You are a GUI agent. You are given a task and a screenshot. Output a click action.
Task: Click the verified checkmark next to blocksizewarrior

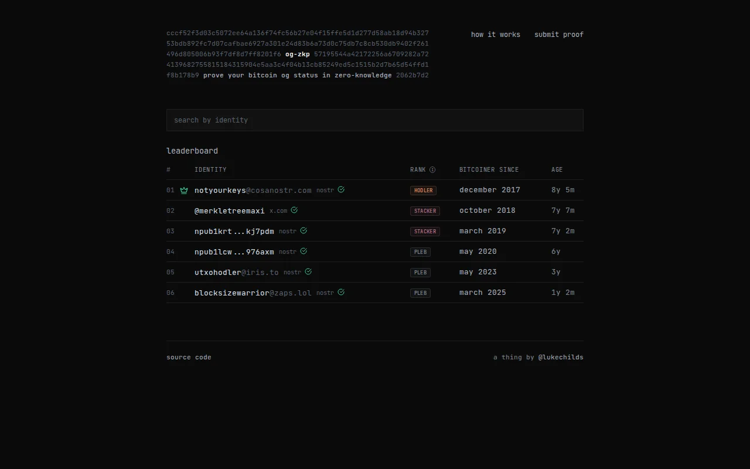pos(341,292)
